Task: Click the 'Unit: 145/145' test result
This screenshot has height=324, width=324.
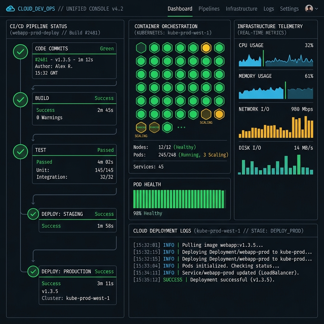Action: (75, 170)
